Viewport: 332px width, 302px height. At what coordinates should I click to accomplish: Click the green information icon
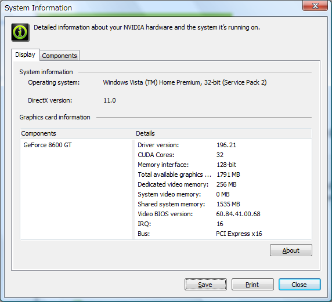tap(20, 32)
